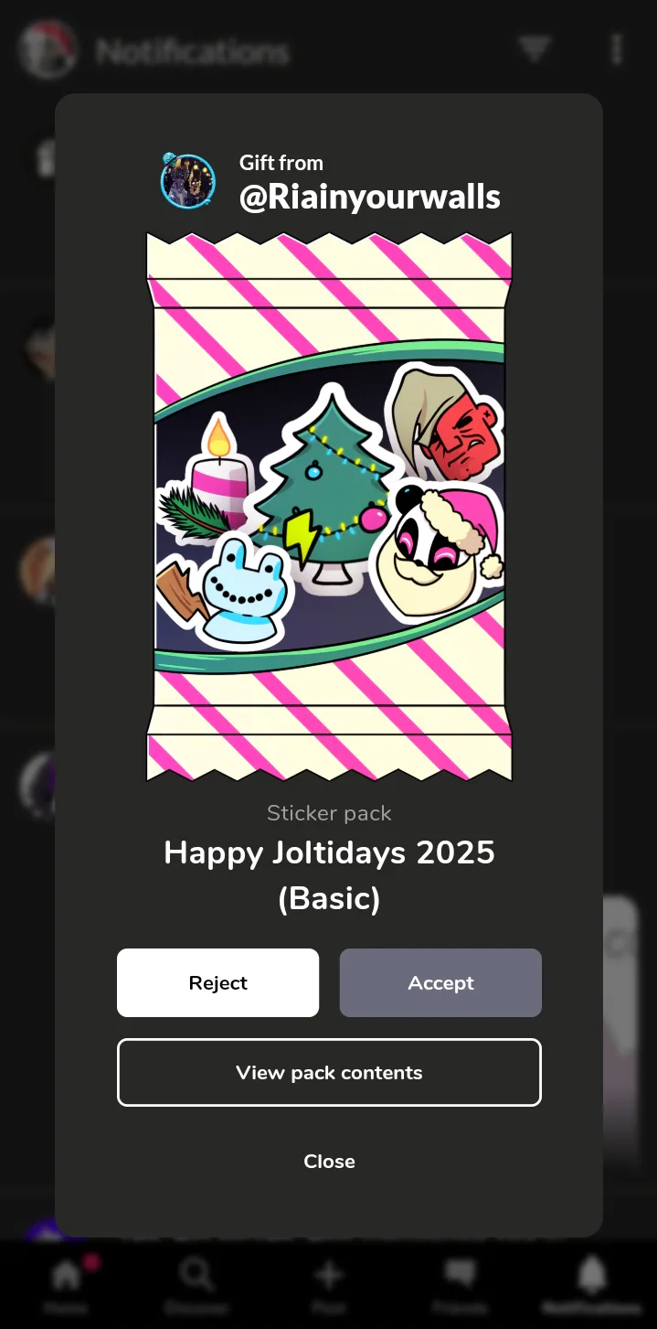Accept the Happy Joltidays sticker pack
The height and width of the screenshot is (1329, 657).
pyautogui.click(x=440, y=982)
